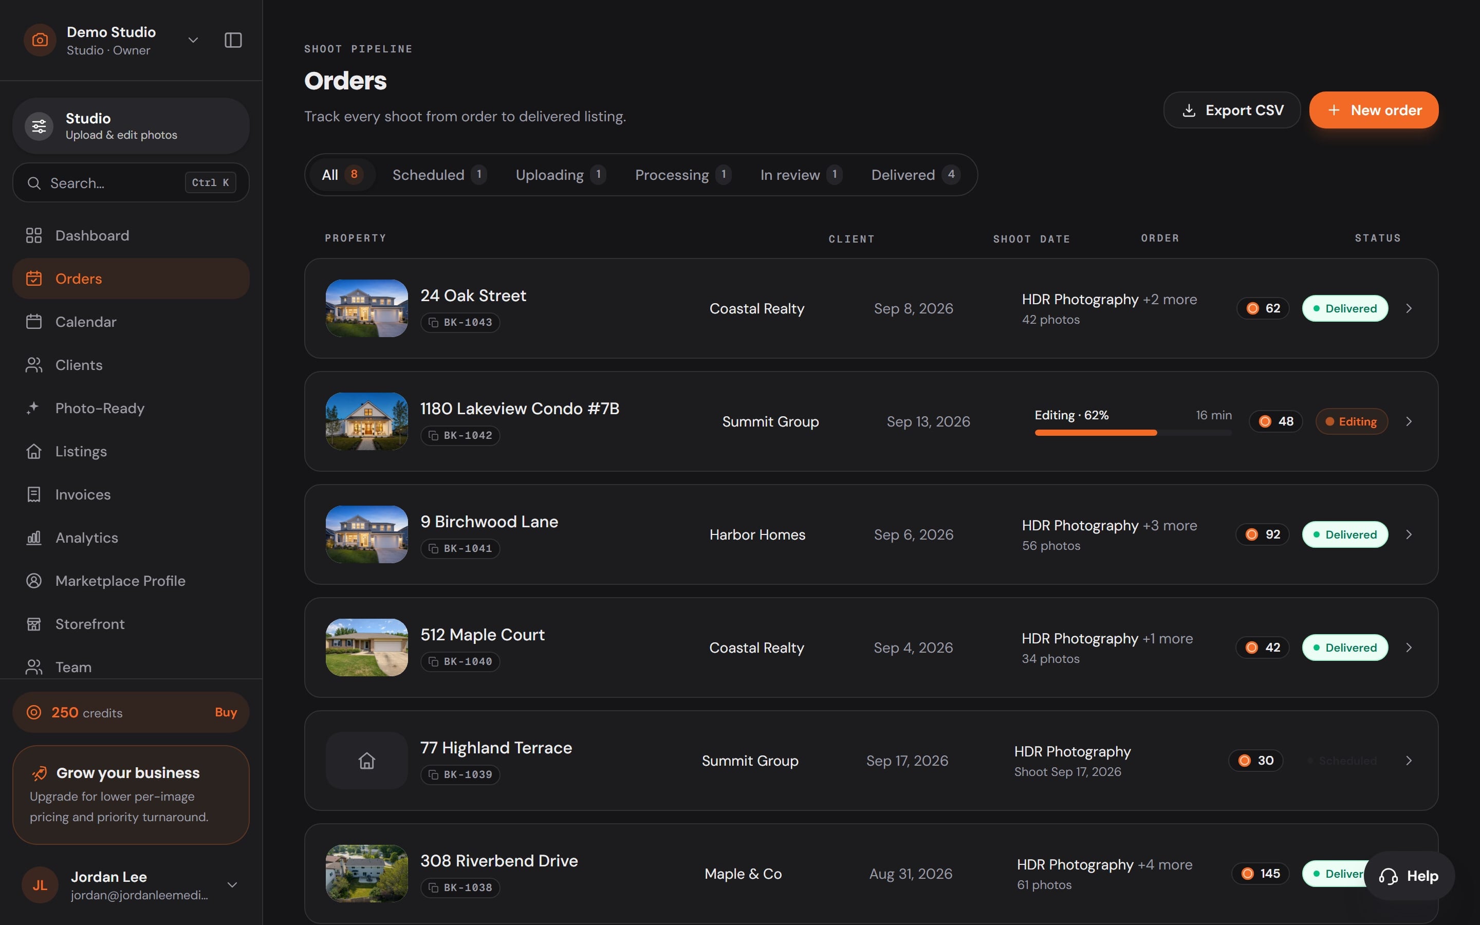Open 512 Maple Court thumbnail
The height and width of the screenshot is (925, 1480).
[367, 647]
